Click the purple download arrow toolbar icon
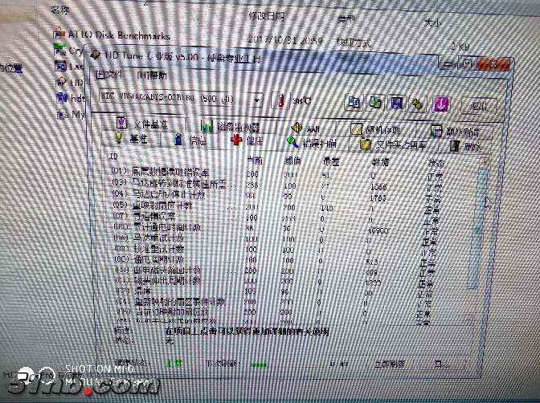Screen dimensions: 540x403 click(441, 104)
